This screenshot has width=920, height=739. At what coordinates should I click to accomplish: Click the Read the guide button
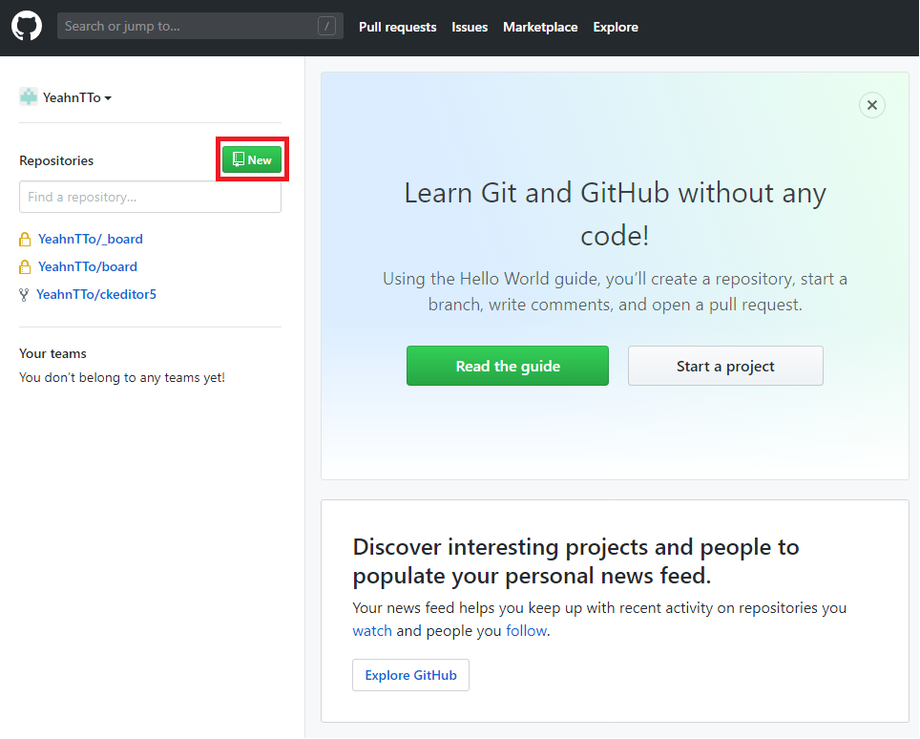click(x=508, y=366)
